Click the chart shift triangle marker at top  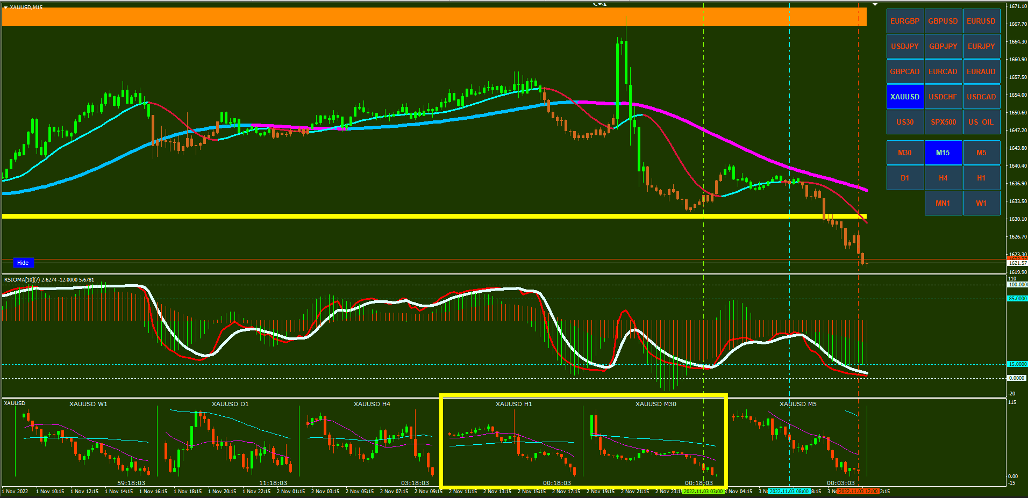click(x=875, y=5)
